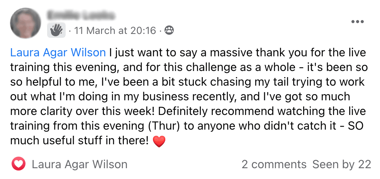Expand the 2 comments link
This screenshot has width=380, height=179.
(x=274, y=164)
